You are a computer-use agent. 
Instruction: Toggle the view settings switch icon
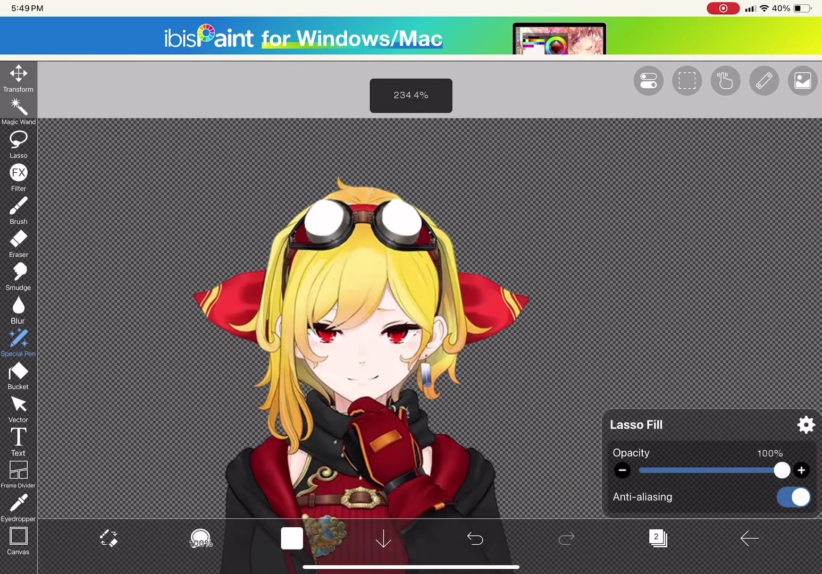point(649,81)
